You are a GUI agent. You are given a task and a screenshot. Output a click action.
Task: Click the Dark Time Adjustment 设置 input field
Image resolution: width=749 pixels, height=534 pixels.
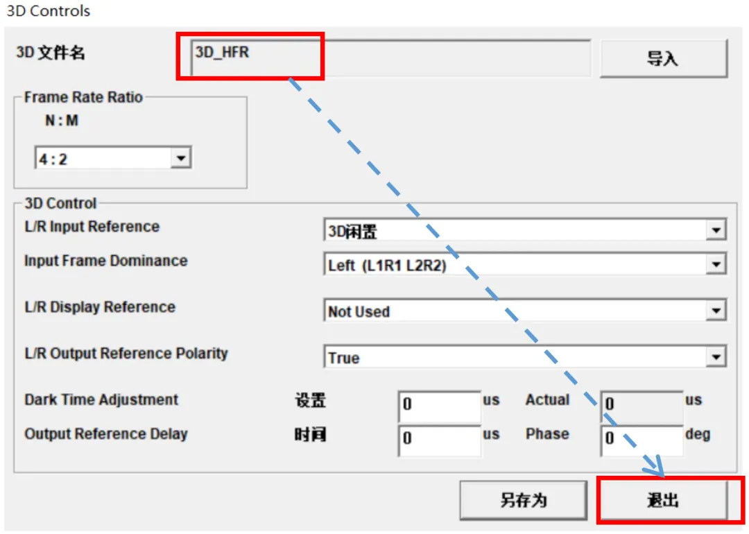coord(440,404)
